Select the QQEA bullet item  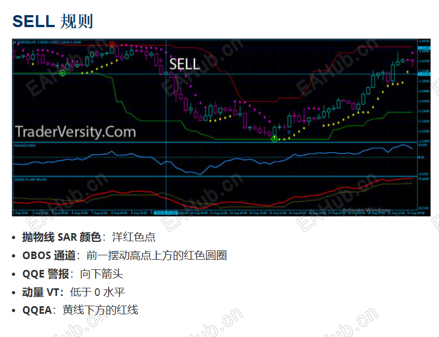tap(80, 310)
